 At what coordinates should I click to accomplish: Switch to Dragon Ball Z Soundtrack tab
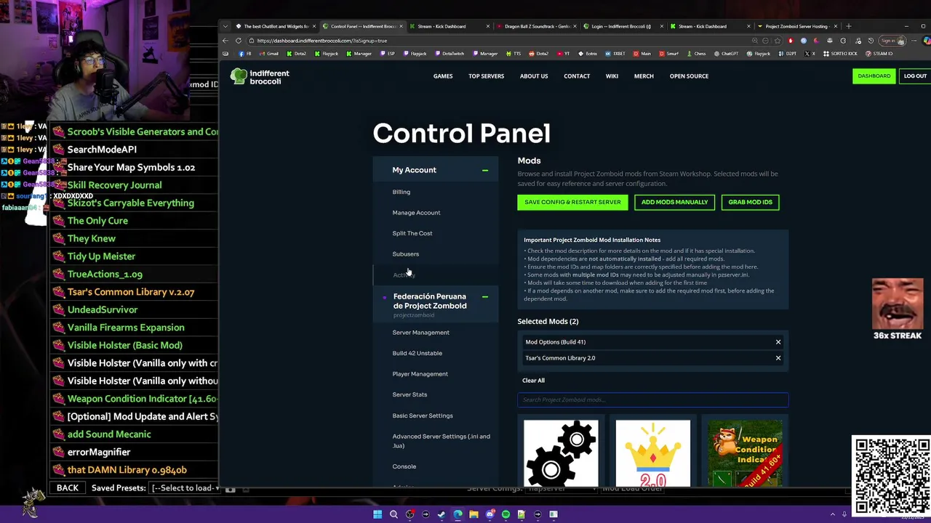click(537, 26)
